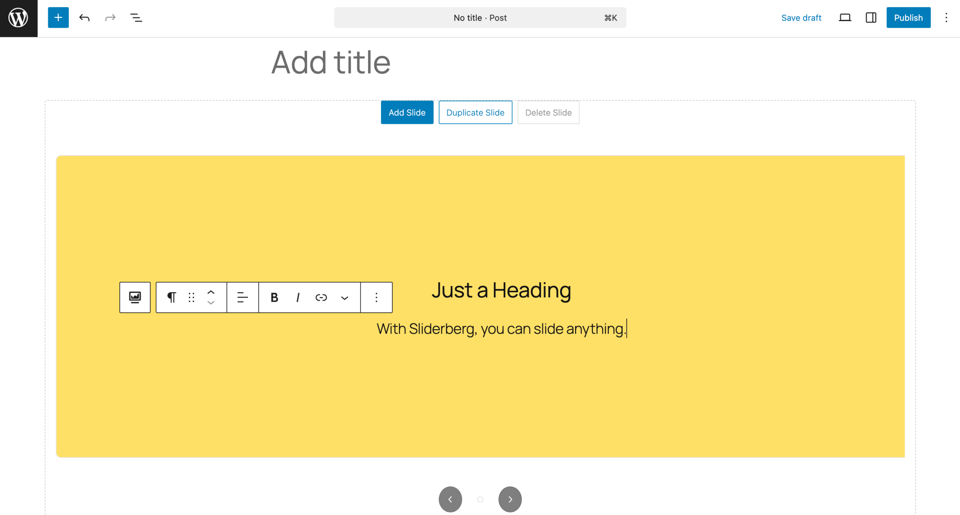Select the parent SliderBerg slide block

(135, 297)
